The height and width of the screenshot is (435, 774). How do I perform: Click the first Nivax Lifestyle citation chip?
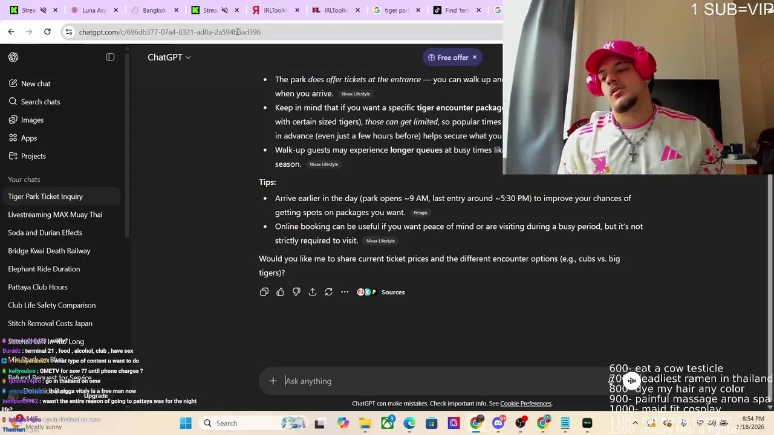(x=356, y=94)
